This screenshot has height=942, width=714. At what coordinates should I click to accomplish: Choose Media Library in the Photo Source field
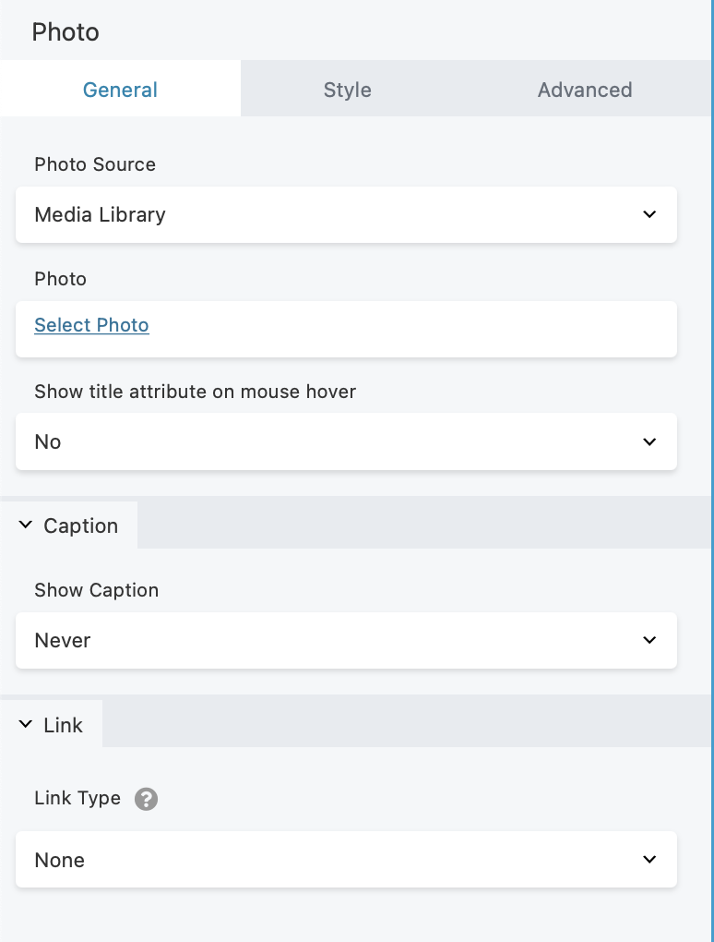pyautogui.click(x=346, y=214)
